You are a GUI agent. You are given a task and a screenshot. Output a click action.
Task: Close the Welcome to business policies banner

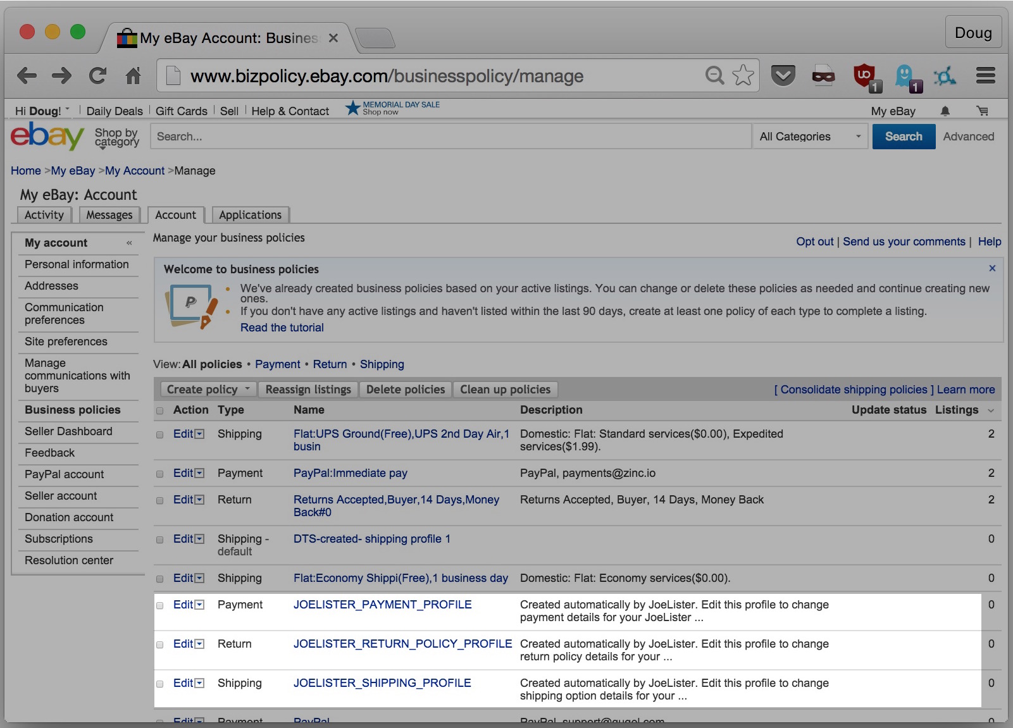(x=992, y=268)
